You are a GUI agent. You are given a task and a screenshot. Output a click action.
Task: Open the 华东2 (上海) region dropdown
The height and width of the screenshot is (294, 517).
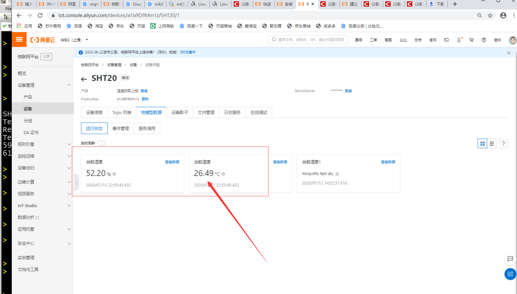[x=75, y=40]
